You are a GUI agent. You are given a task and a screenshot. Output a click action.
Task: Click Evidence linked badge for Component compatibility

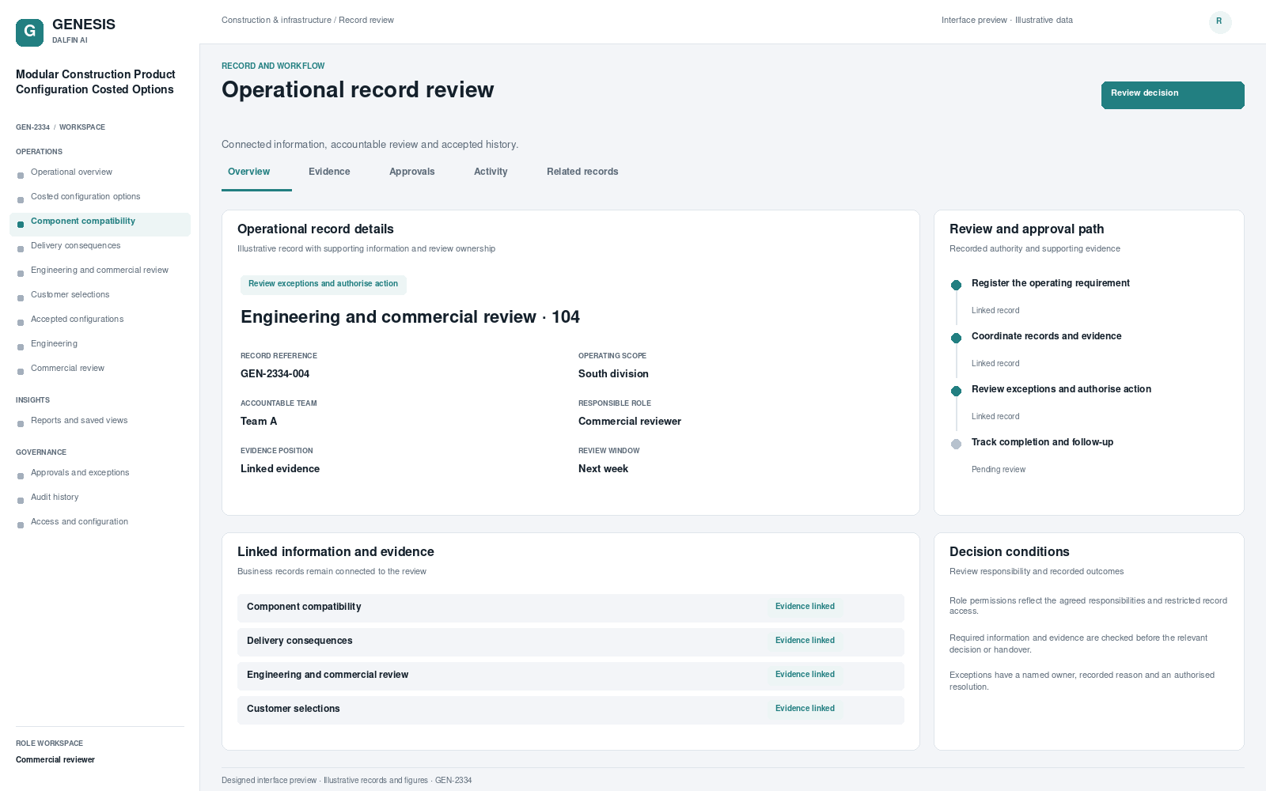(x=805, y=607)
